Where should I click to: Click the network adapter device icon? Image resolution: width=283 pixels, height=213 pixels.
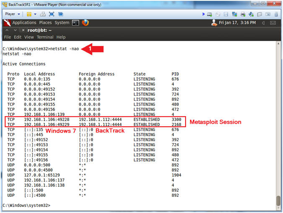tap(234, 14)
